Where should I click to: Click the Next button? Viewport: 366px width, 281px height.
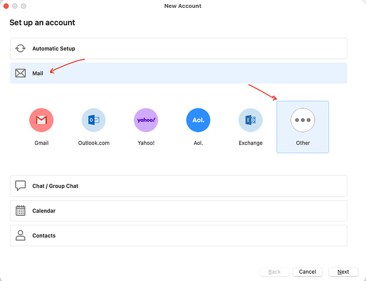[343, 272]
